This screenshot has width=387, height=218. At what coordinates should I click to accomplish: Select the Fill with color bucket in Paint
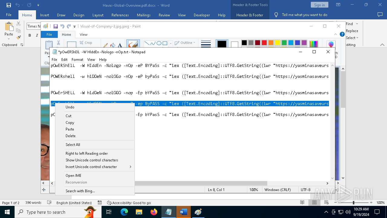pos(113,45)
